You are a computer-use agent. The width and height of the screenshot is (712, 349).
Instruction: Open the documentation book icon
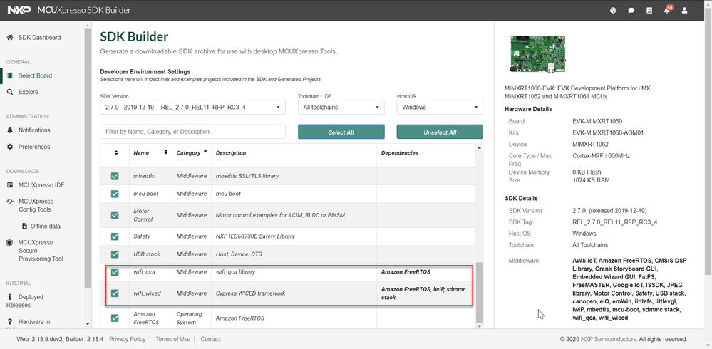click(649, 11)
